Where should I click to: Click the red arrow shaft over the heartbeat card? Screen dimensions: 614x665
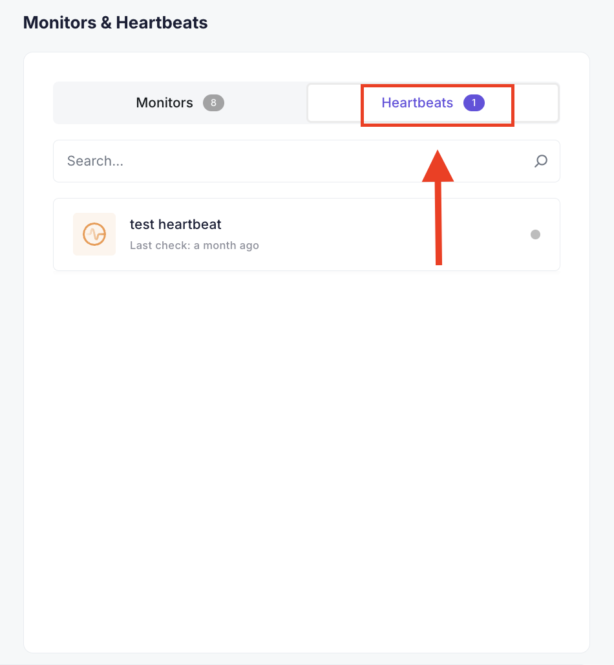click(x=439, y=224)
